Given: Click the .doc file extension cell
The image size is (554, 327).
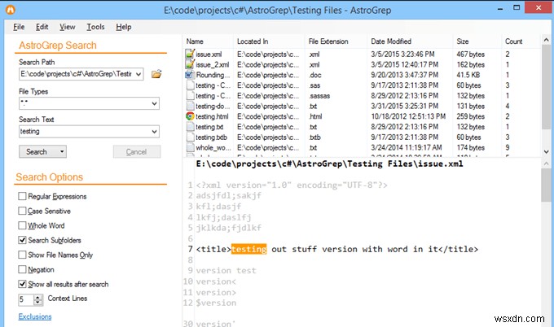Looking at the screenshot, I should coord(314,75).
